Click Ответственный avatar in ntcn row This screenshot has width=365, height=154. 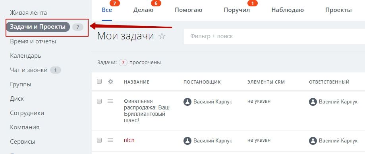tap(313, 141)
